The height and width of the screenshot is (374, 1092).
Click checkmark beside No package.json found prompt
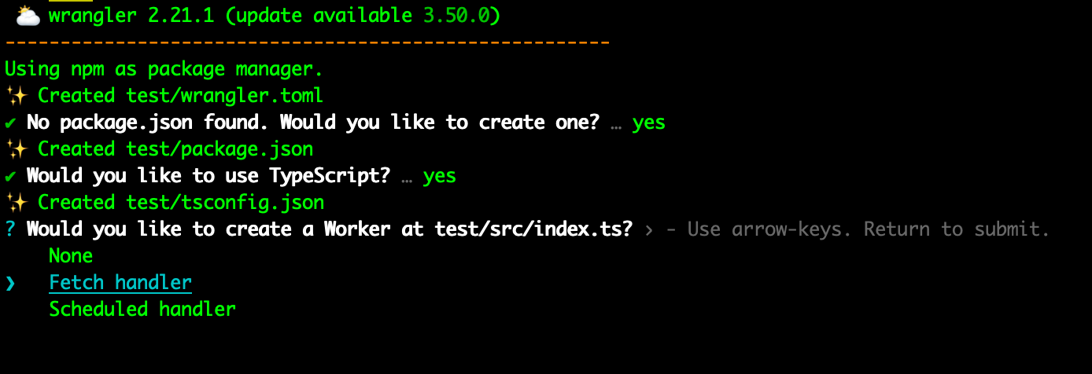click(x=10, y=123)
